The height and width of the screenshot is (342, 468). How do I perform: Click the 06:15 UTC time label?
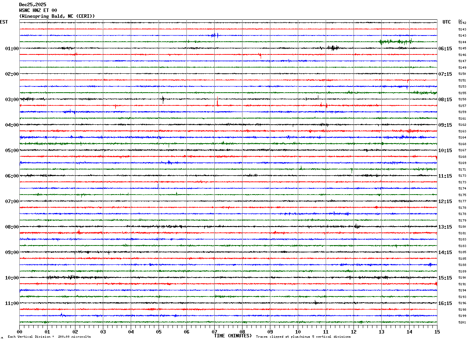445,49
